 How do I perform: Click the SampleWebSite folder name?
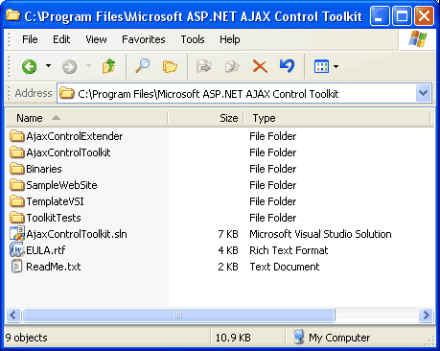[x=61, y=185]
